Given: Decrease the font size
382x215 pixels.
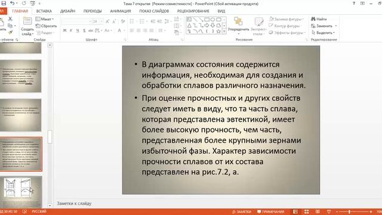Looking at the screenshot, I should (114, 21).
